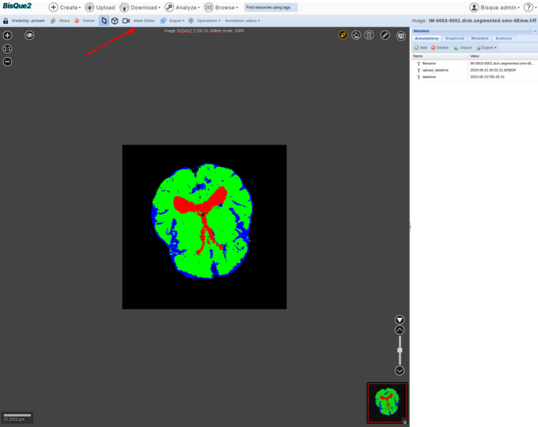The height and width of the screenshot is (427, 538).
Task: Click the brain thumbnail in the navigator
Action: click(x=387, y=401)
